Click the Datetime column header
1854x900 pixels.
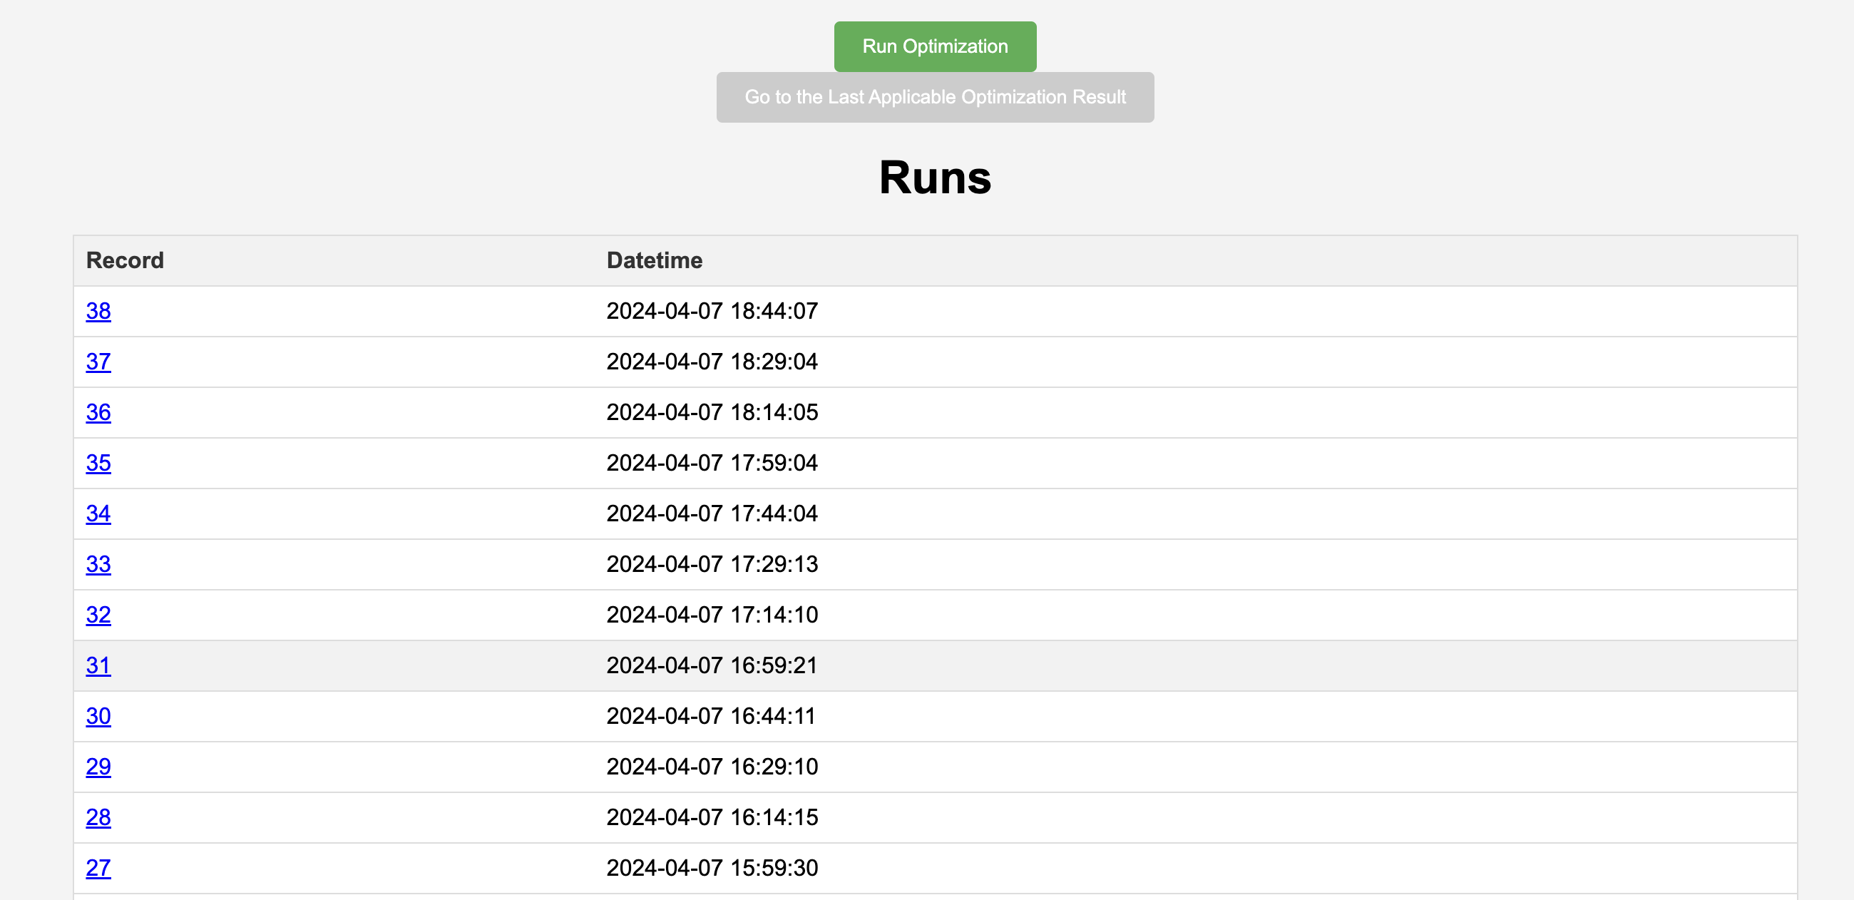tap(654, 260)
